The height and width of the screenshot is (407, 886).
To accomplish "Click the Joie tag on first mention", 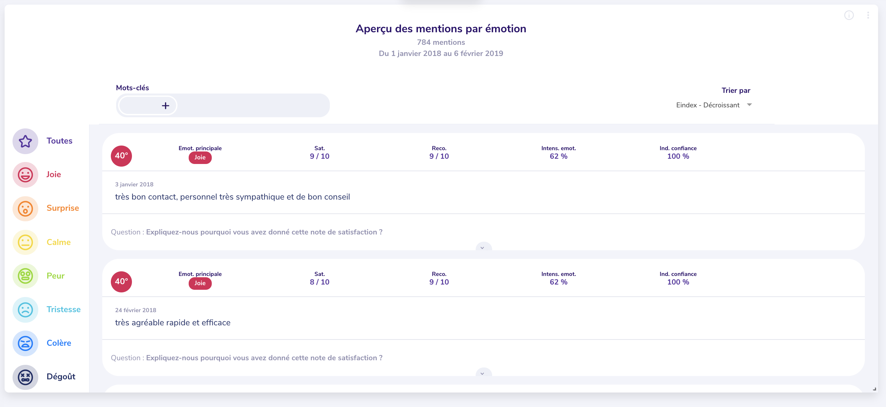I will click(200, 157).
